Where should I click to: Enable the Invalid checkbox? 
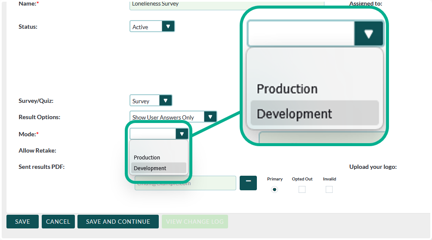(329, 189)
